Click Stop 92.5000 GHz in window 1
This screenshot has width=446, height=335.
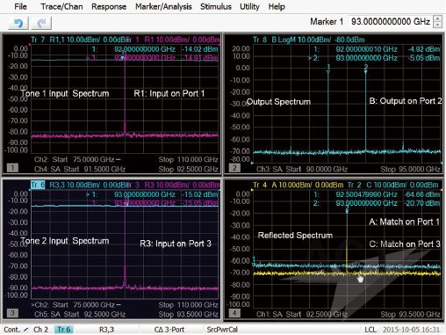pyautogui.click(x=189, y=169)
